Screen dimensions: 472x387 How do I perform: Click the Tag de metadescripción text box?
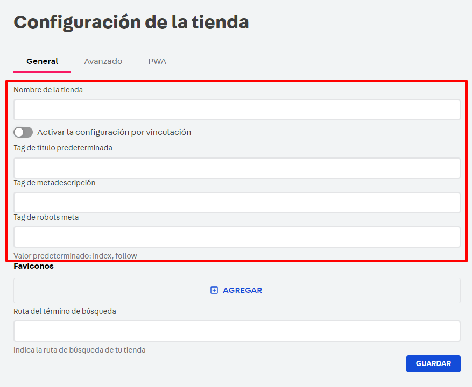click(236, 203)
